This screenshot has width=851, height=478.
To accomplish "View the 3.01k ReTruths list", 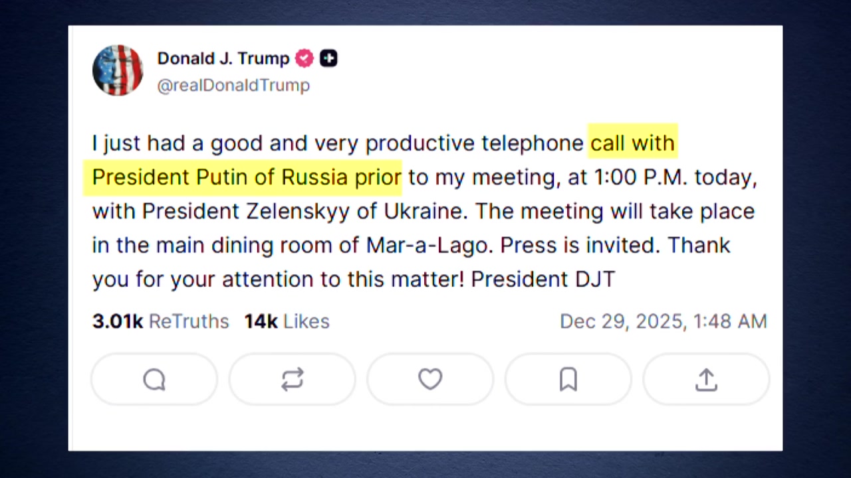I will (160, 321).
